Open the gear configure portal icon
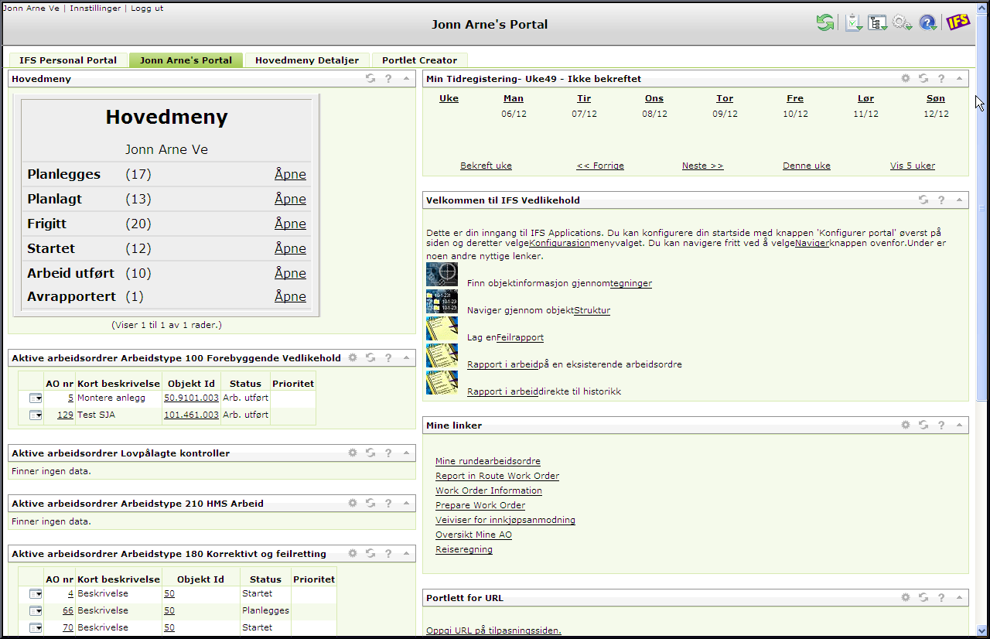 pos(903,23)
